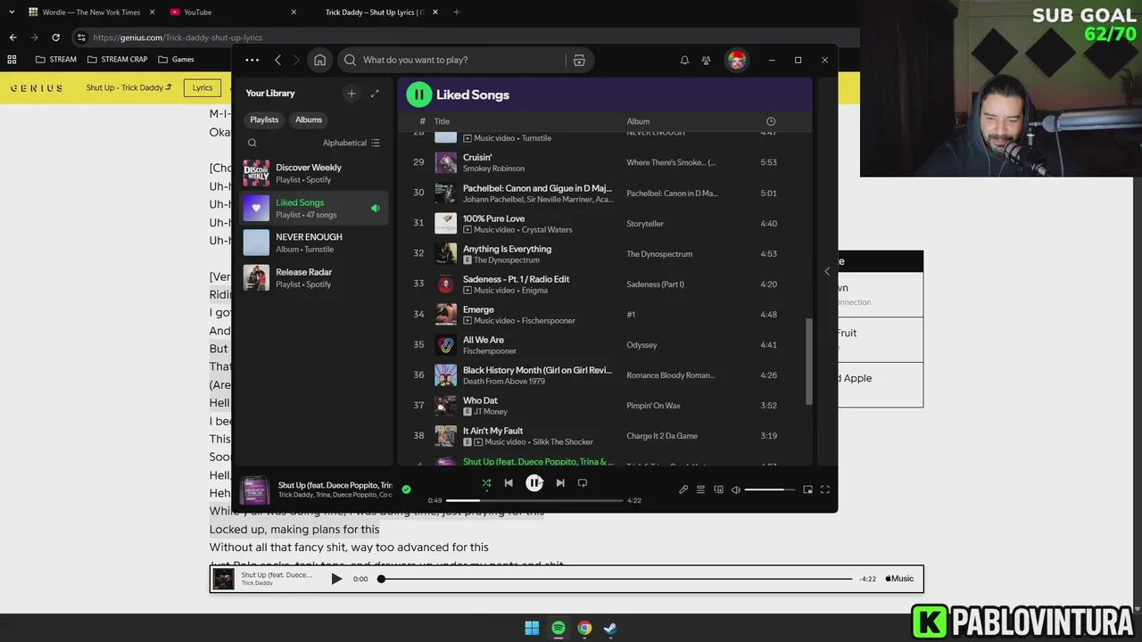This screenshot has width=1142, height=642.
Task: Open Connect to a device
Action: 718,490
